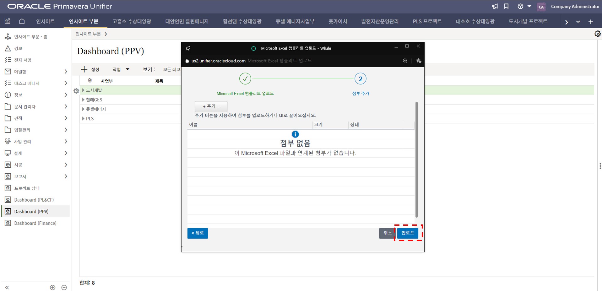Viewport: 602px width, 291px height.
Task: Expand 문서 관리자 sidebar section
Action: 66,107
